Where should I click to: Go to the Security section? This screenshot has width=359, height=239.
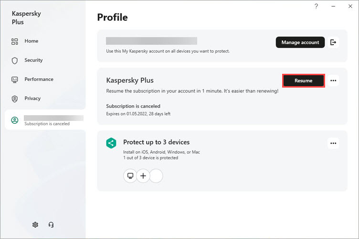click(33, 60)
